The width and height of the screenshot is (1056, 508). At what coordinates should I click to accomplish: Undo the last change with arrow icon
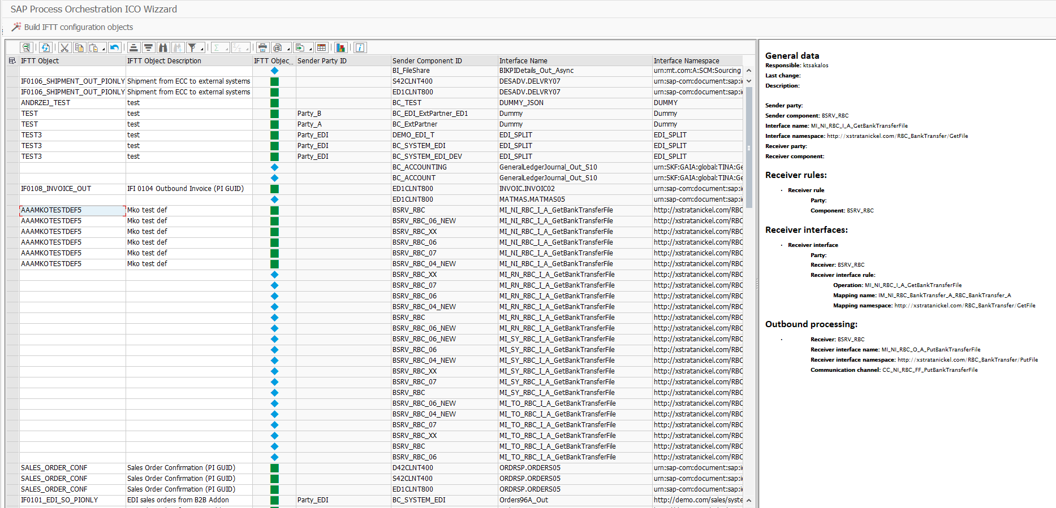point(115,47)
